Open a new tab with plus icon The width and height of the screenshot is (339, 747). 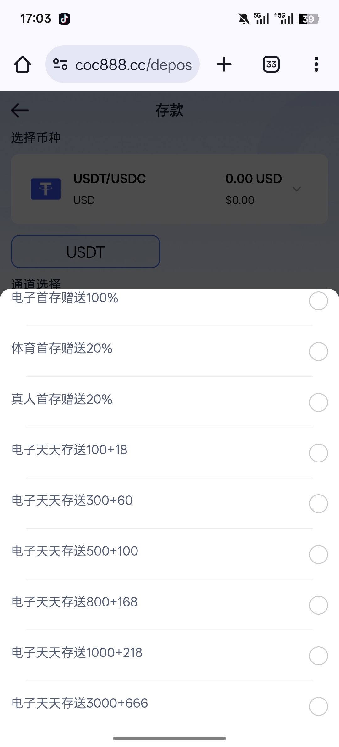tap(224, 64)
